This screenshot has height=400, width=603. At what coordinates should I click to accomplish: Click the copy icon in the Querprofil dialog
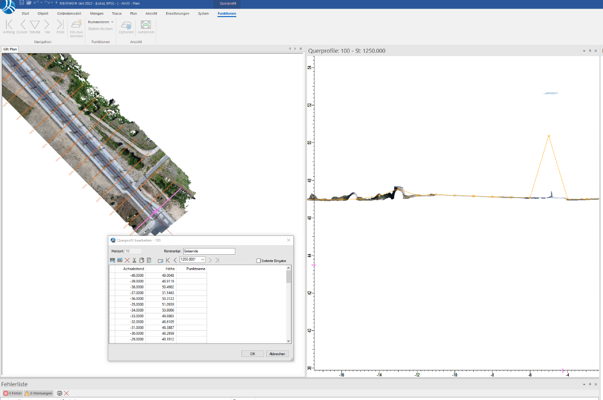pyautogui.click(x=141, y=260)
